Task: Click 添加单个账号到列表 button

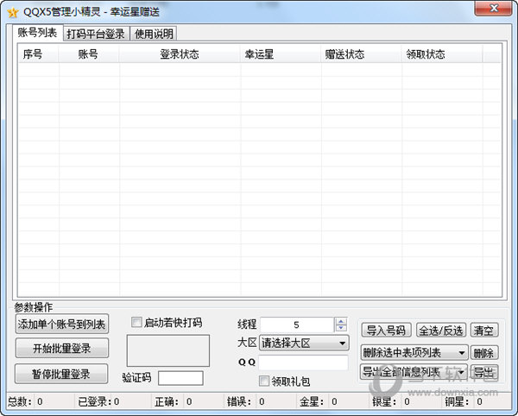Action: click(x=62, y=325)
